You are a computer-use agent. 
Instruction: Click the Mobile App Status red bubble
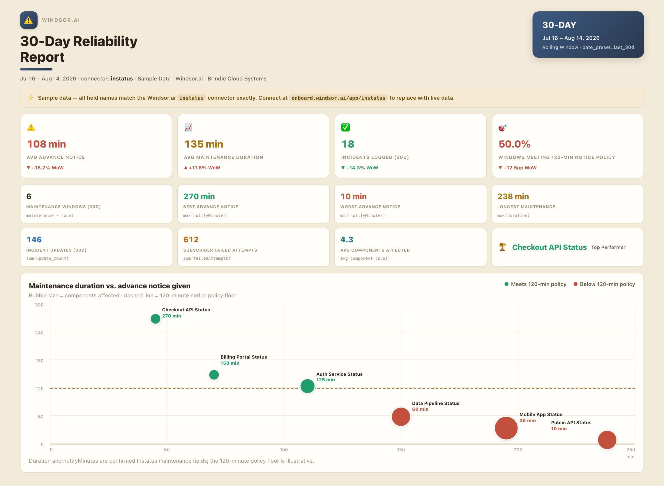pos(506,428)
